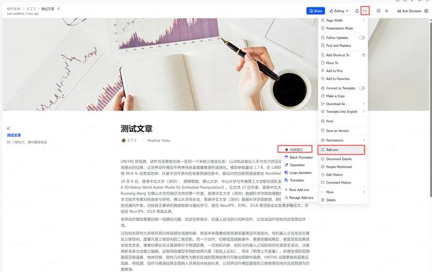The height and width of the screenshot is (272, 432).
Task: Expand the More submenu above Delete
Action: pos(343,192)
